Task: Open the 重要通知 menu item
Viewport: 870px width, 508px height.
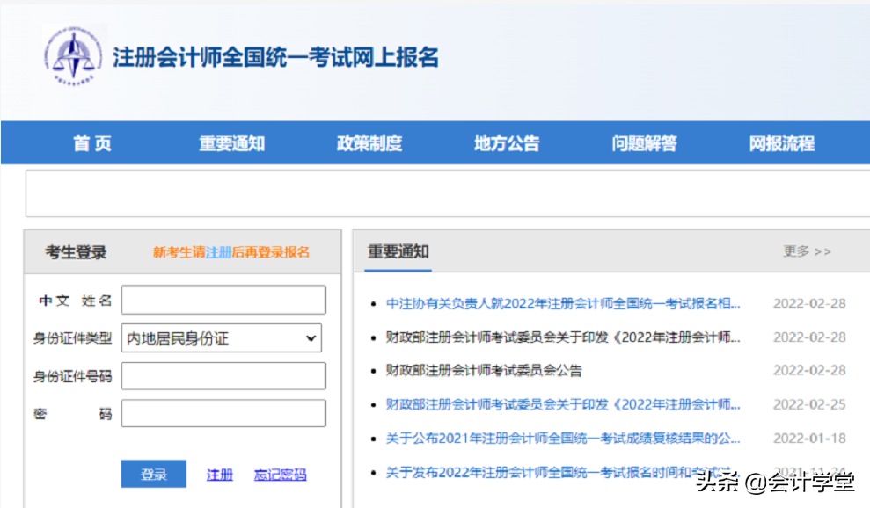Action: click(x=230, y=142)
